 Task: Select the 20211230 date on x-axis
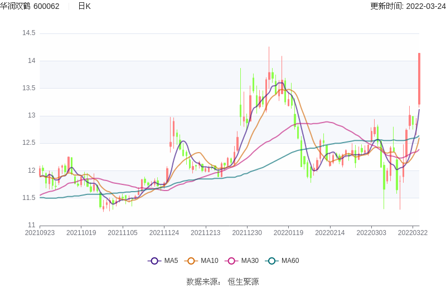pyautogui.click(x=247, y=233)
